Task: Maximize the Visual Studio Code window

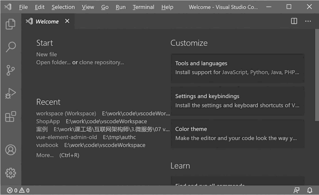Action: point(289,7)
